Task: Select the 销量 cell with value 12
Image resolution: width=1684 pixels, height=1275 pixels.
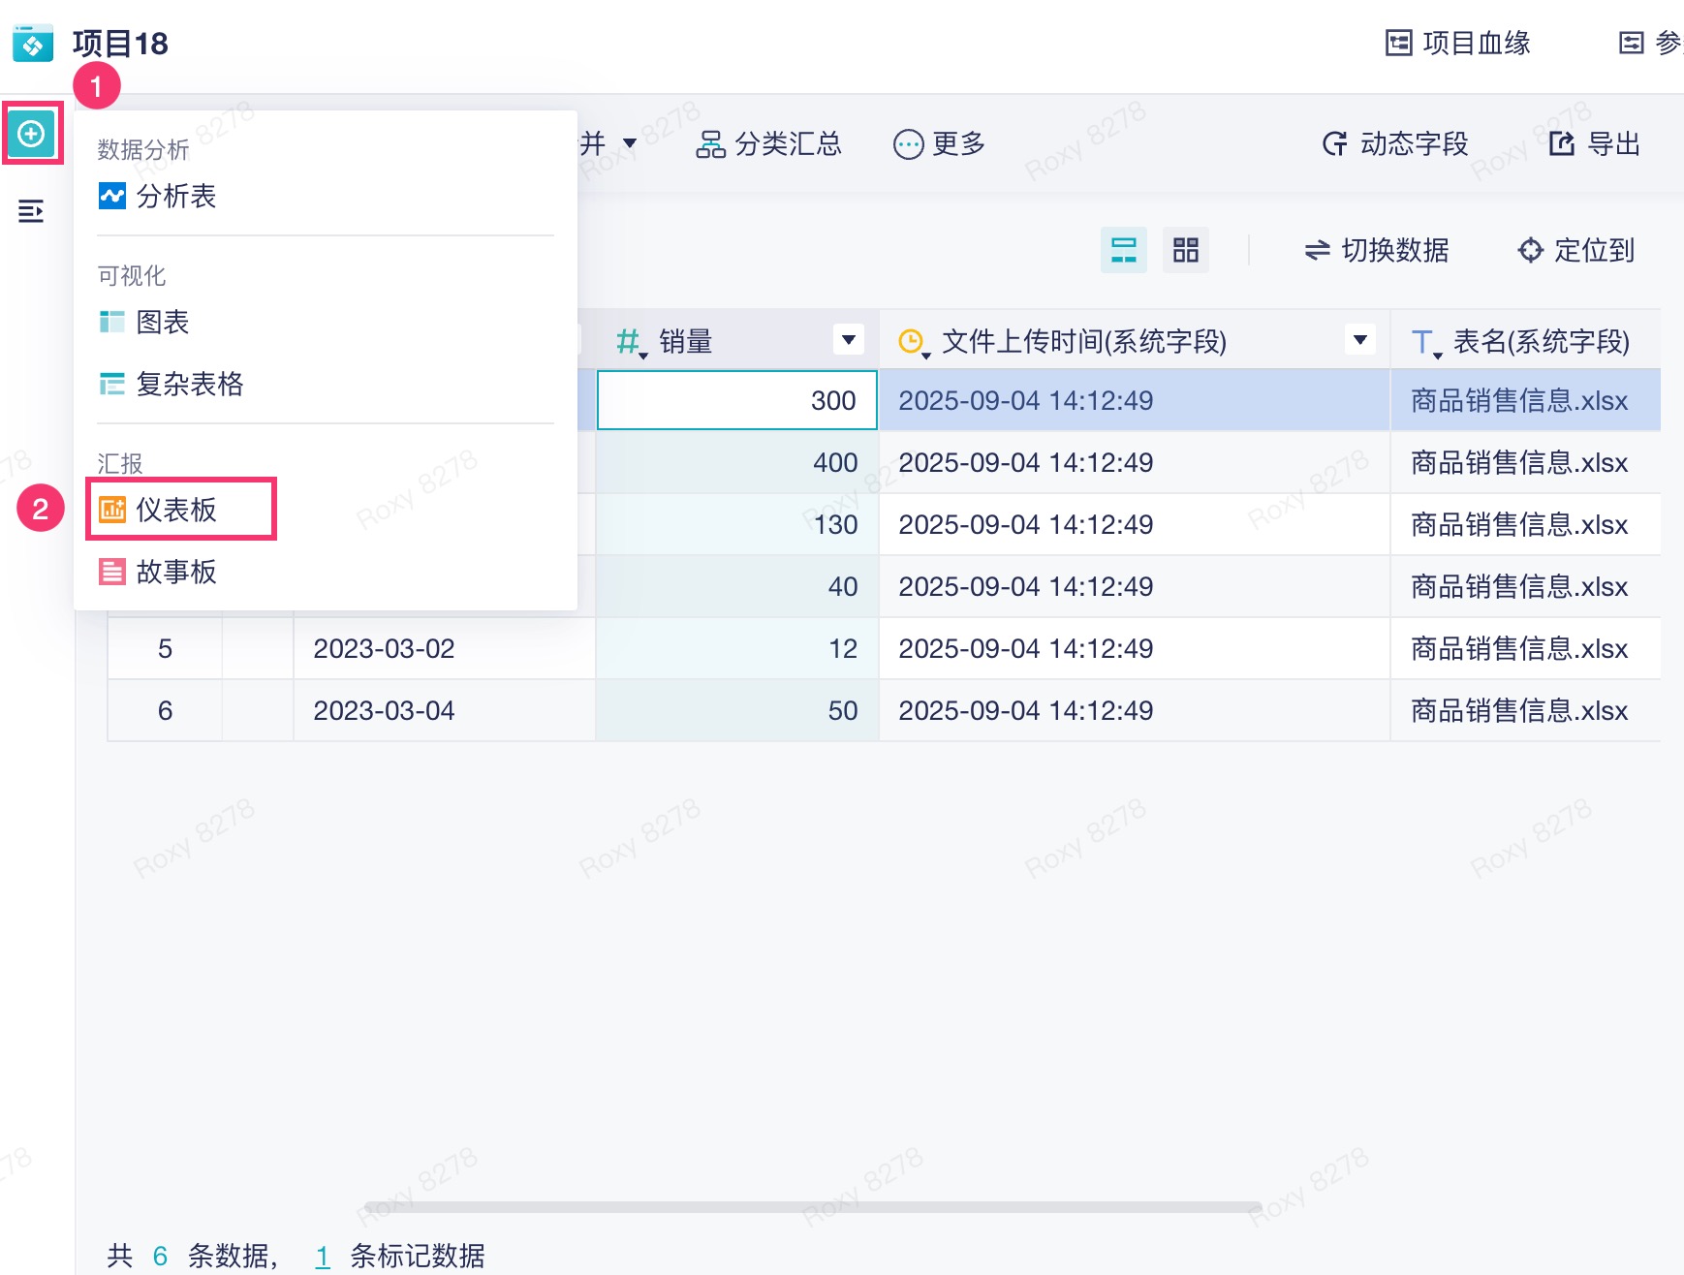Action: click(737, 648)
